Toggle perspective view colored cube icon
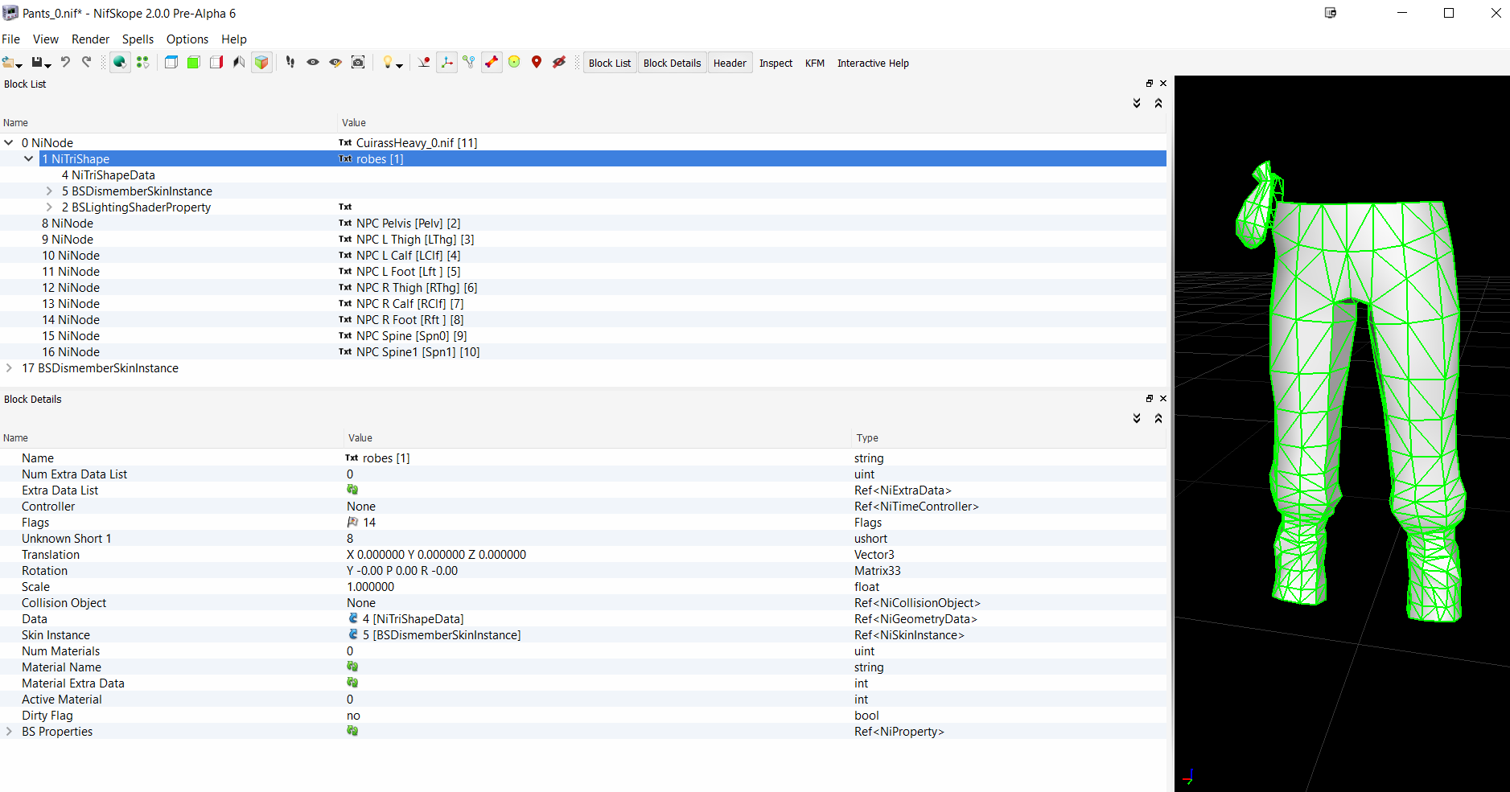The width and height of the screenshot is (1510, 792). coord(261,63)
